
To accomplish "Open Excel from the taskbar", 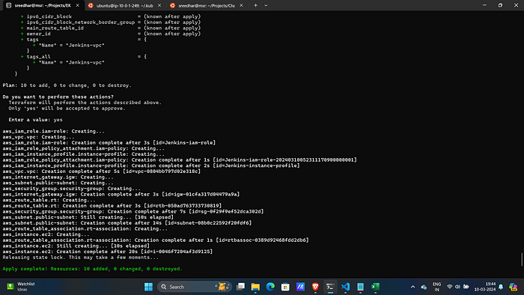I will click(x=375, y=287).
